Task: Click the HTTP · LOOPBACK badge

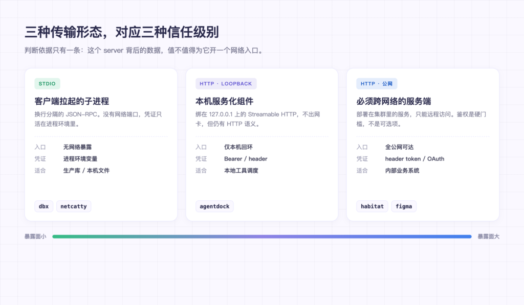Action: (x=226, y=84)
